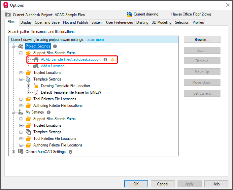Click the AutoCAD logo in the title bar
This screenshot has width=233, height=190.
tap(6, 5)
